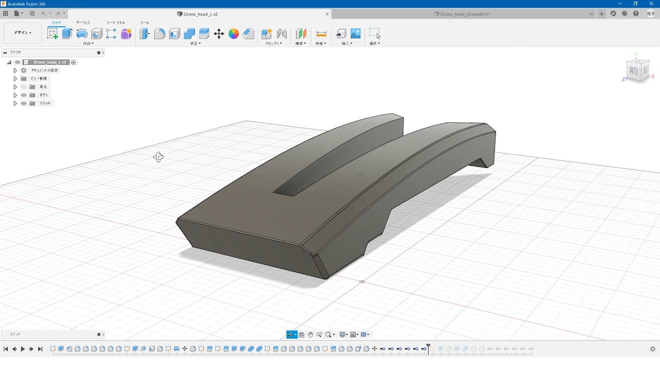660x371 pixels.
Task: Switch to the ソリッド tab
Action: click(56, 23)
